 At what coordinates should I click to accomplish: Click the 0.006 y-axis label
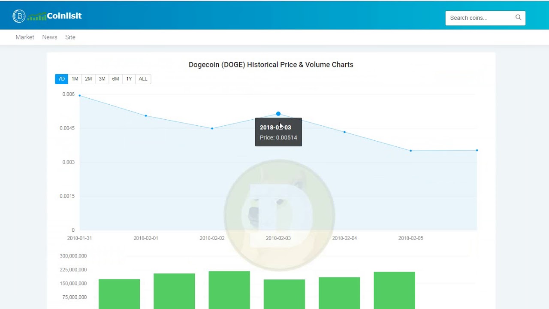click(68, 94)
